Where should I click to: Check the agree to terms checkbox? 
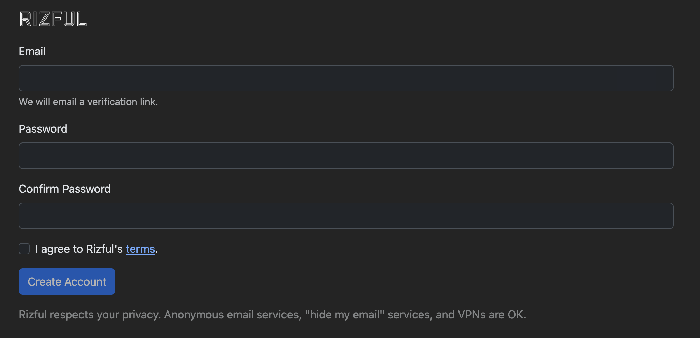coord(24,249)
